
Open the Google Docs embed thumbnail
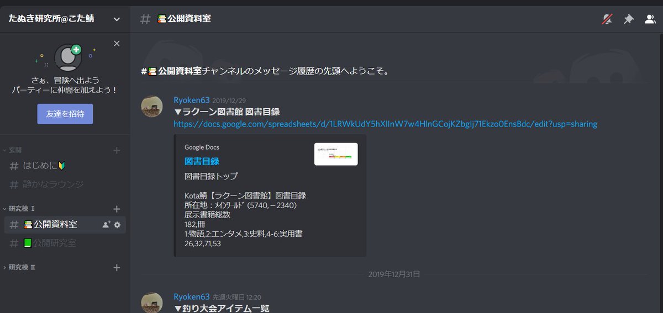[x=336, y=154]
